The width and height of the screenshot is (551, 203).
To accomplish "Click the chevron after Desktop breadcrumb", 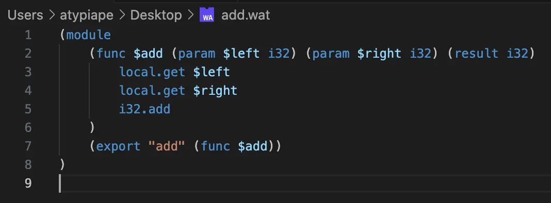I will [190, 15].
